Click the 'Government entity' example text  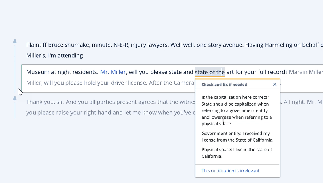(237, 137)
